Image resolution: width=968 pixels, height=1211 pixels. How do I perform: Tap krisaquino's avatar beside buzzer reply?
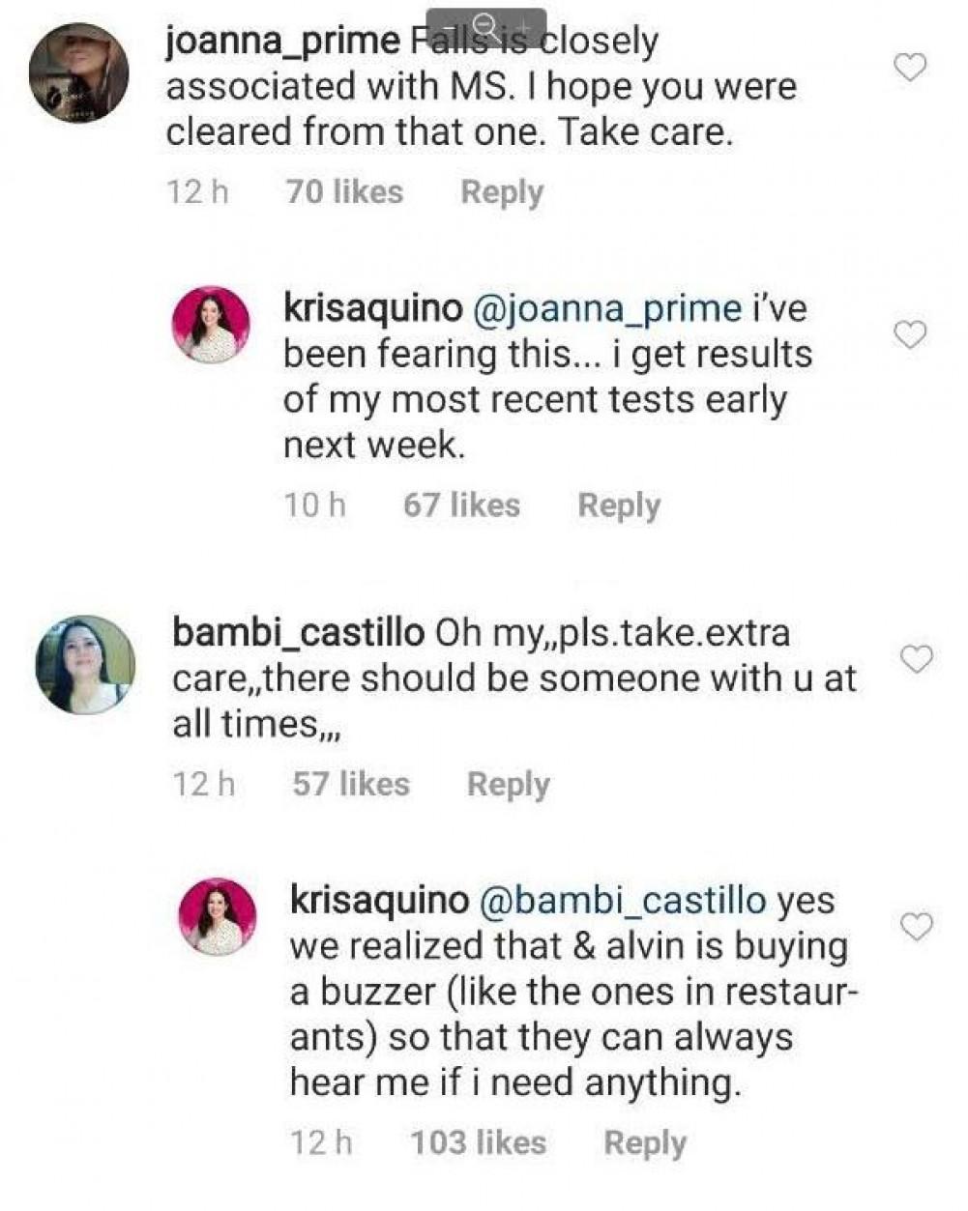click(219, 916)
